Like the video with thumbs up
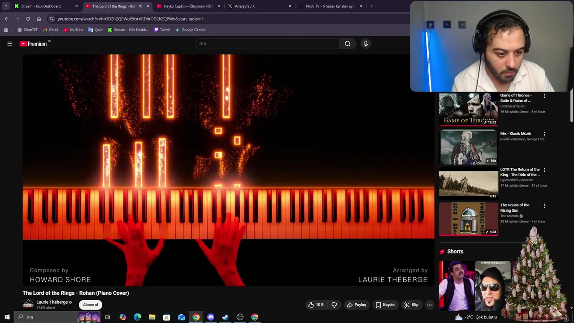574x323 pixels. coord(316,305)
